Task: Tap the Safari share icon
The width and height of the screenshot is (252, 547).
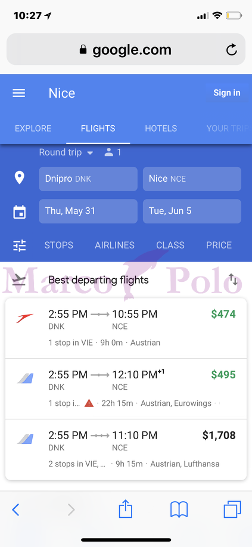Action: click(126, 509)
